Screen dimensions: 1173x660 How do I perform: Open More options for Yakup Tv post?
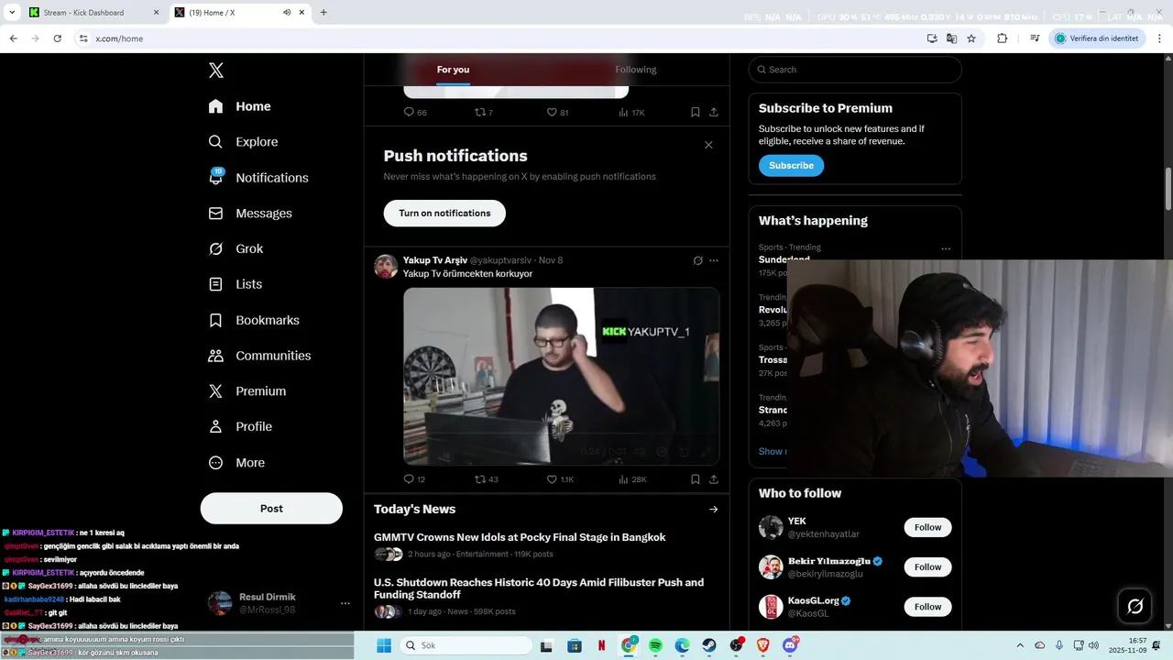tap(714, 260)
